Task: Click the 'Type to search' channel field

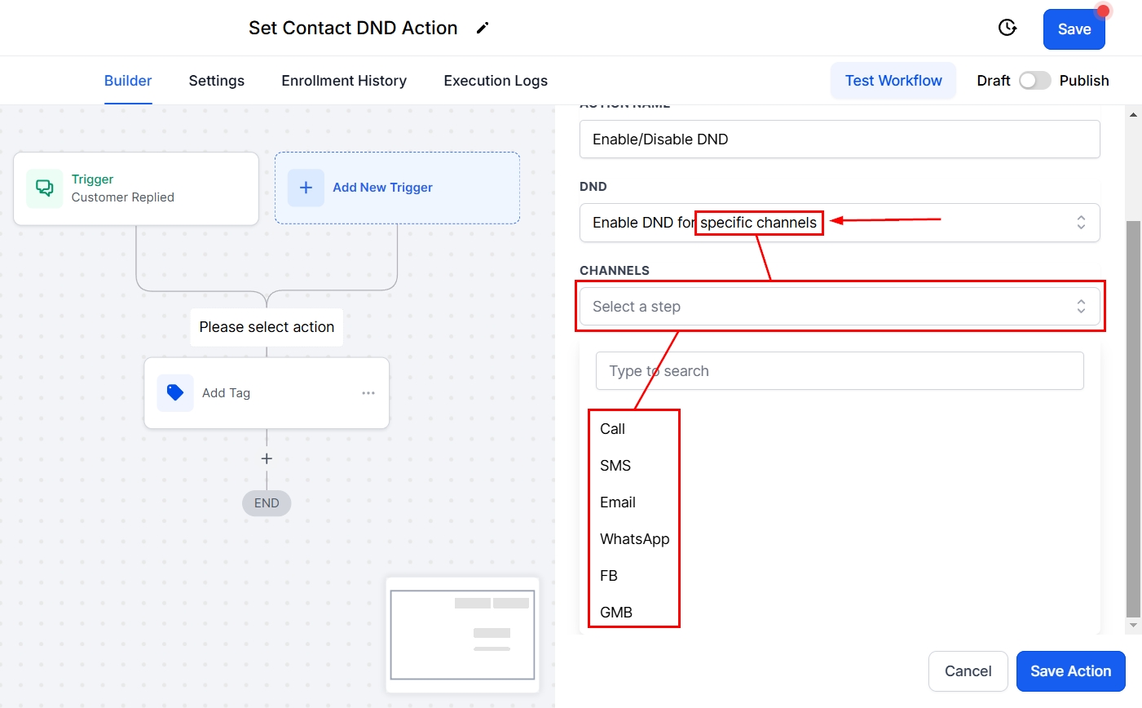Action: [x=840, y=371]
